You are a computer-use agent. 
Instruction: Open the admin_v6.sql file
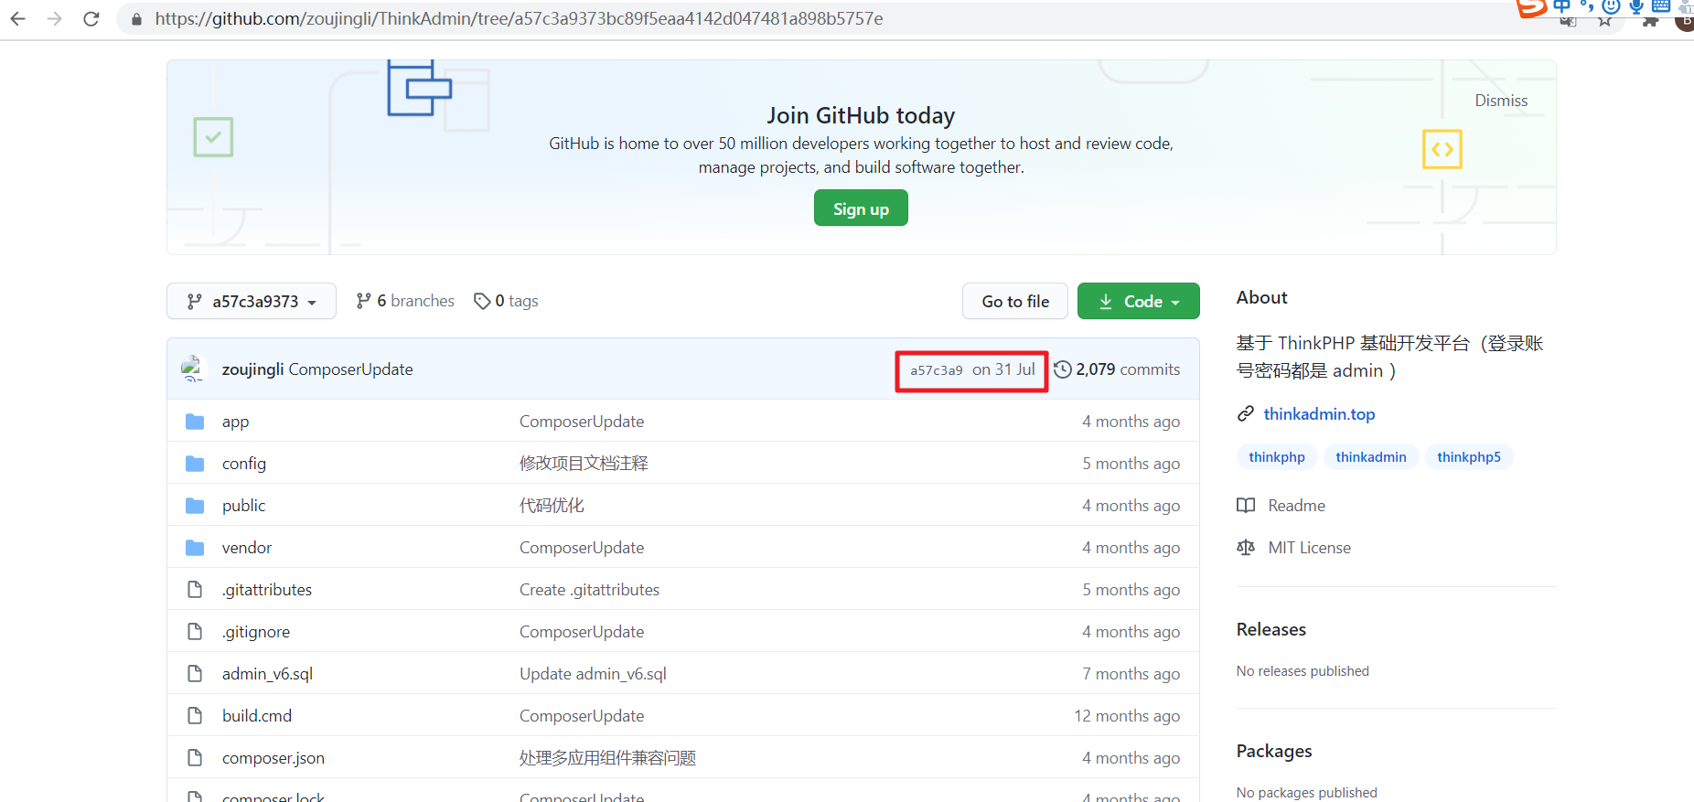pyautogui.click(x=267, y=674)
